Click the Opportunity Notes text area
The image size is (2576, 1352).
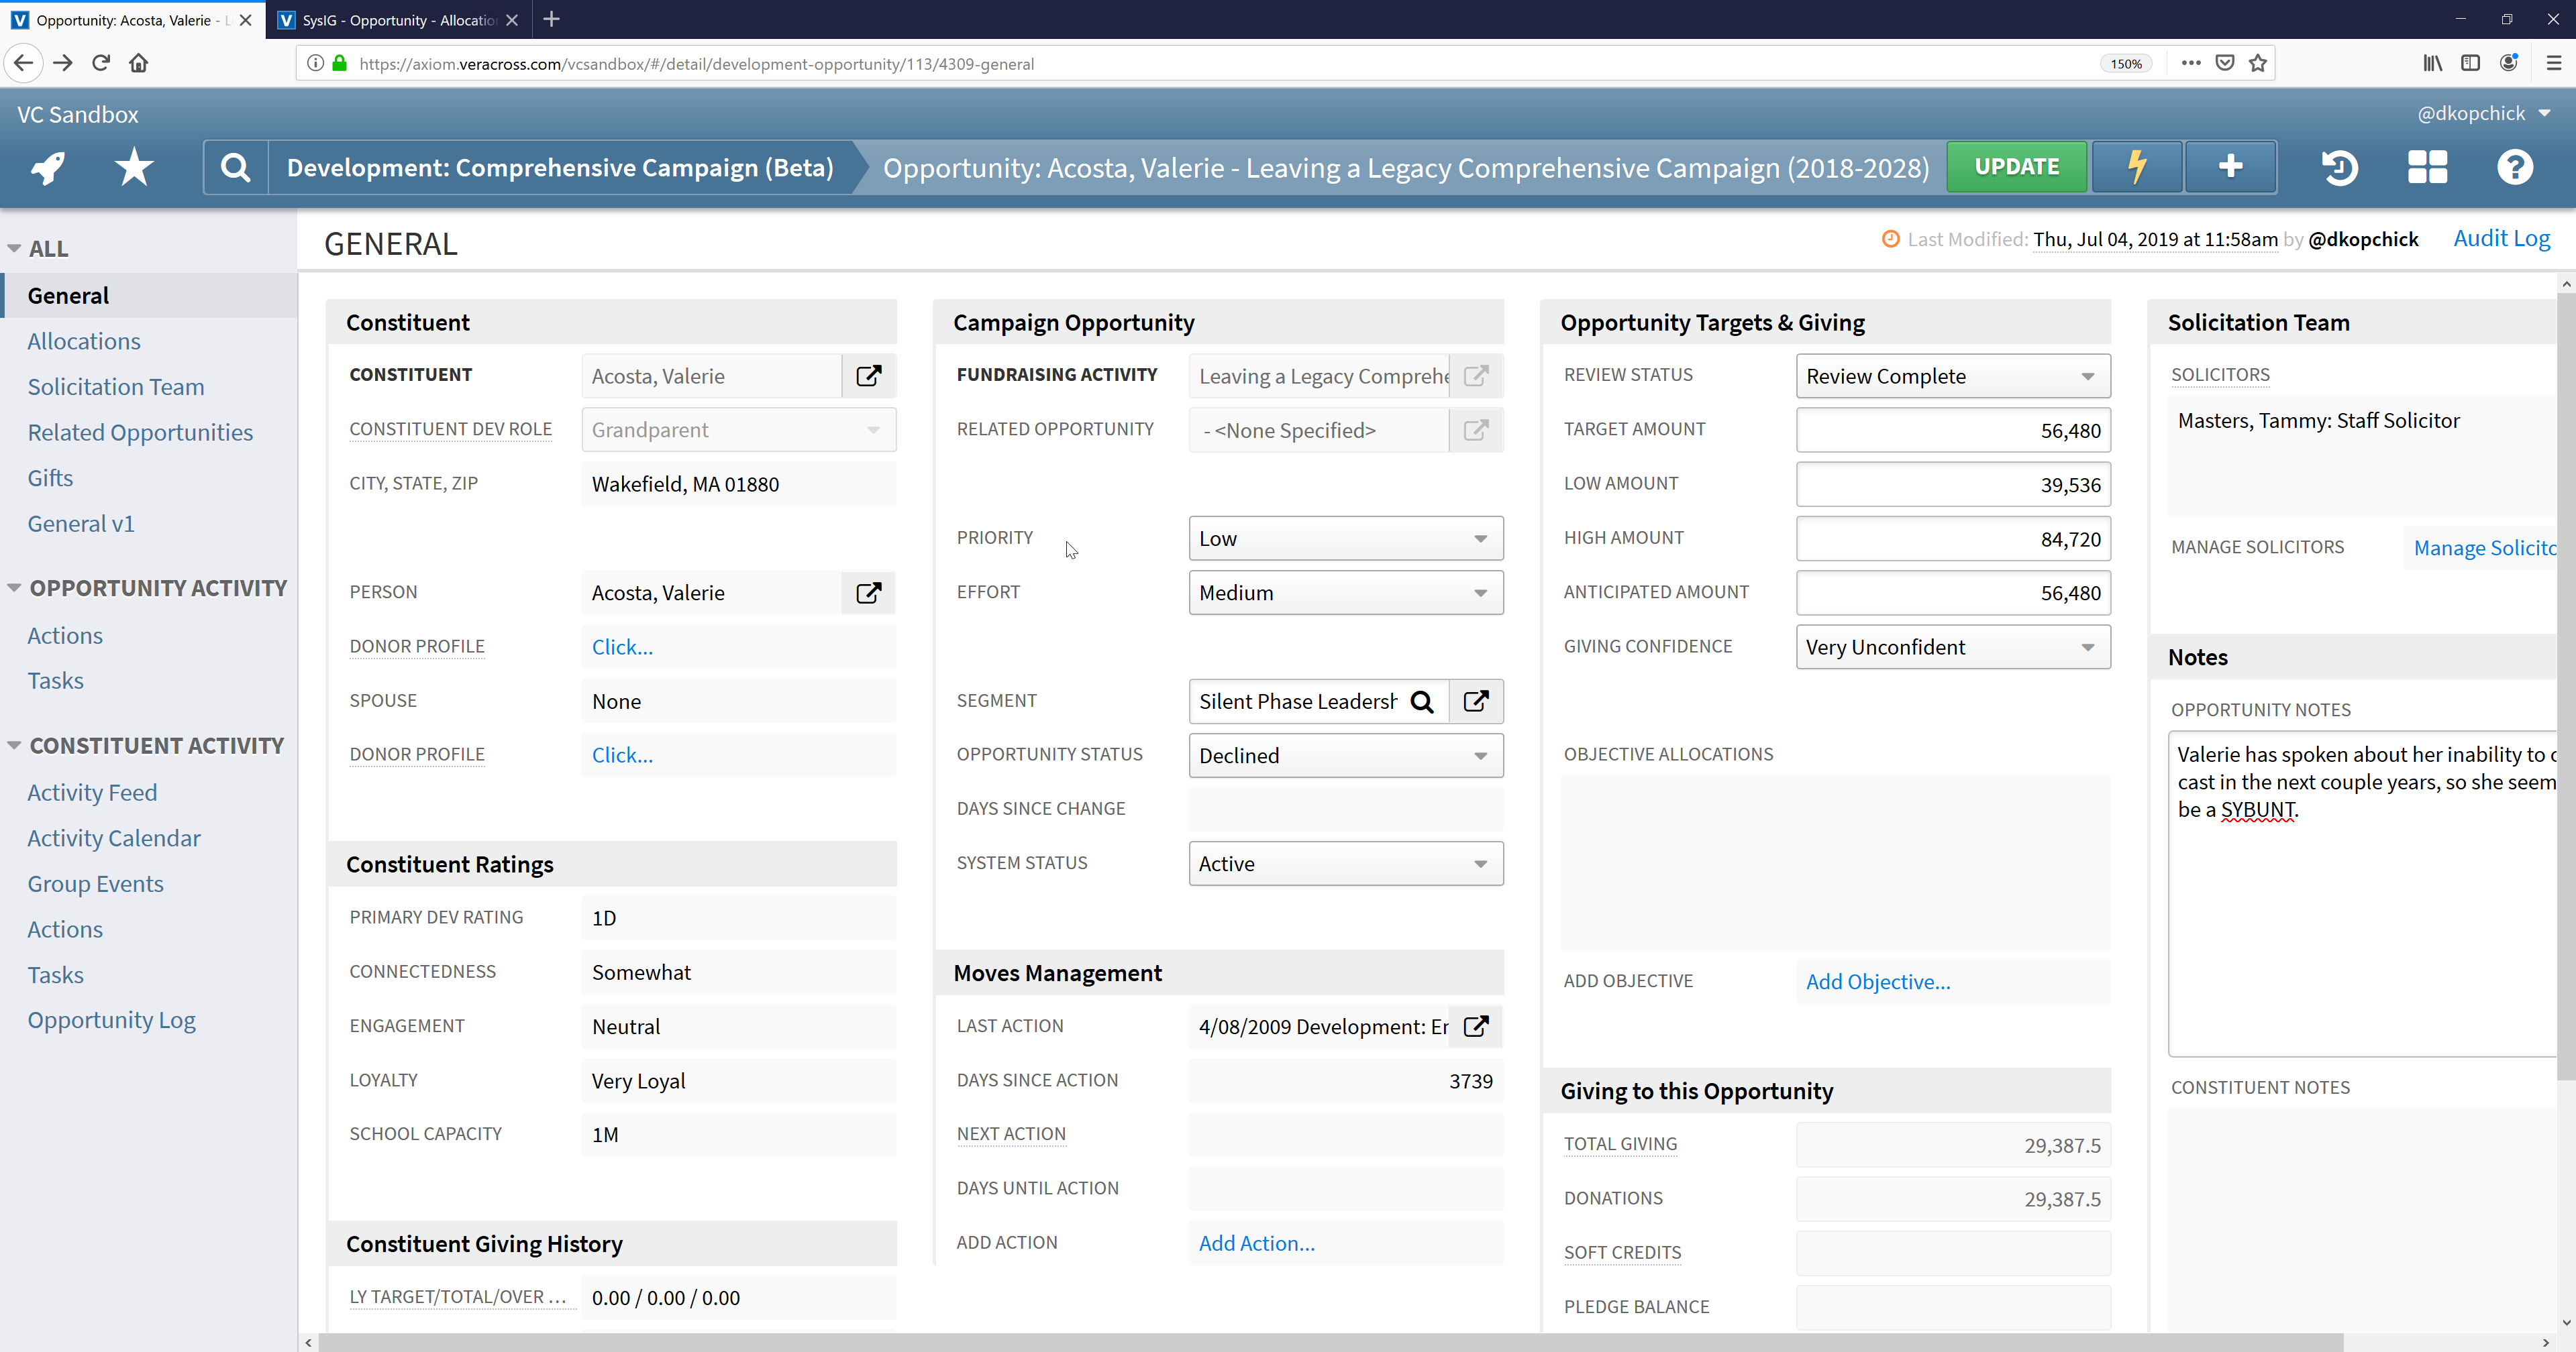pyautogui.click(x=2362, y=893)
